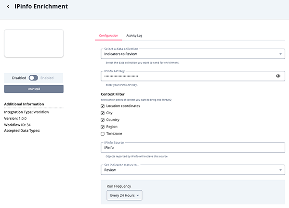Select the Configuration tab
Screen dimensions: 289x208
(108, 36)
